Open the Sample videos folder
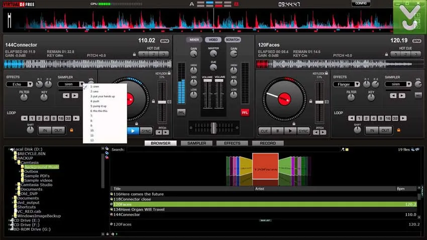The width and height of the screenshot is (427, 240). click(x=38, y=180)
